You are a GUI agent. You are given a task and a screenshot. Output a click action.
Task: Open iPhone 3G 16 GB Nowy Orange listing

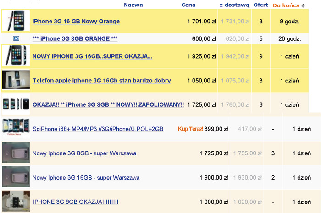(x=76, y=22)
